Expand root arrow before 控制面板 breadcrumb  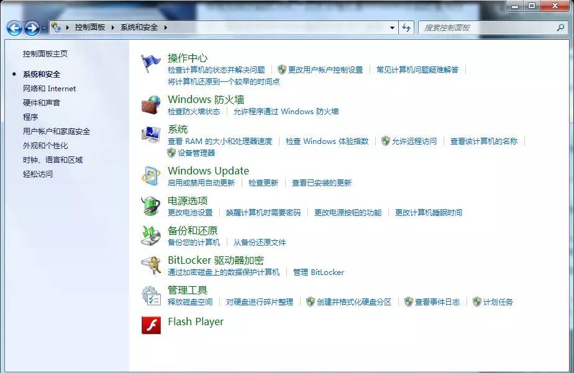pyautogui.click(x=67, y=27)
